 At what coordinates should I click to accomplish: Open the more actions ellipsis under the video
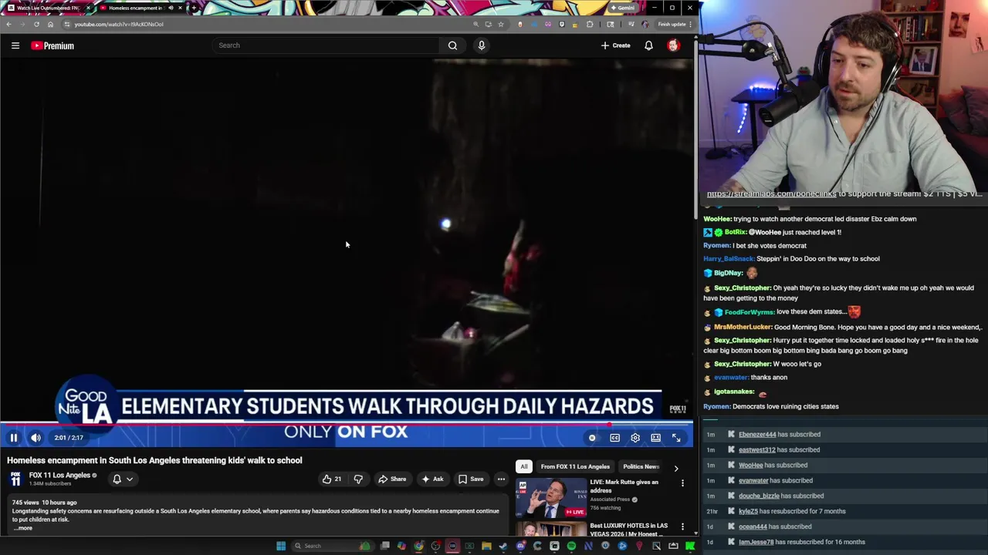tap(501, 479)
